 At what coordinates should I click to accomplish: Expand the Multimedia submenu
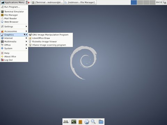pos(14,42)
